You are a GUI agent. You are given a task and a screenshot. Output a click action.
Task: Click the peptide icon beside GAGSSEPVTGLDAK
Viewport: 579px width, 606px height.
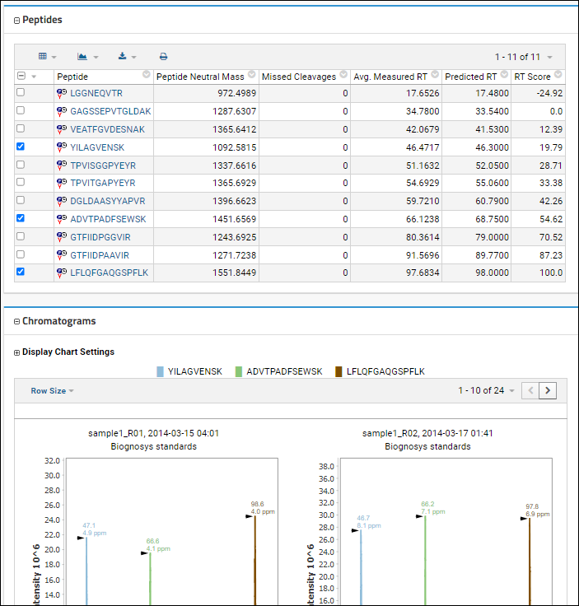[x=62, y=111]
